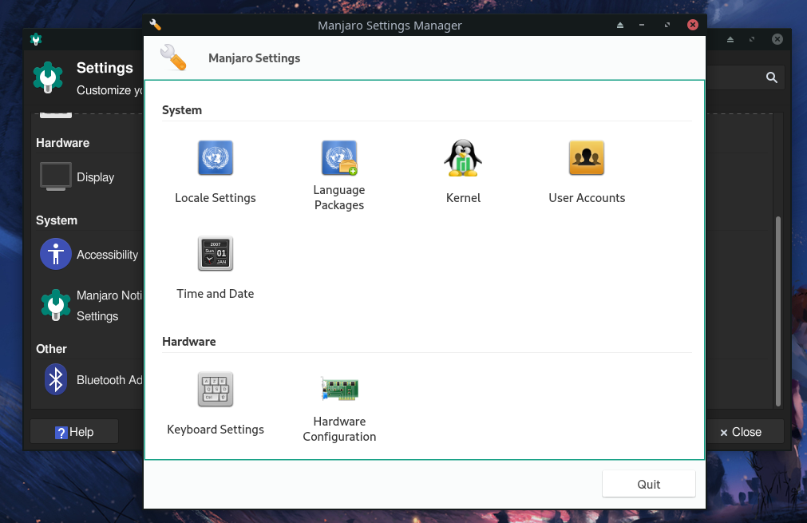Click the Settings window vertical scrollbar
Viewport: 807px width, 523px height.
point(778,311)
